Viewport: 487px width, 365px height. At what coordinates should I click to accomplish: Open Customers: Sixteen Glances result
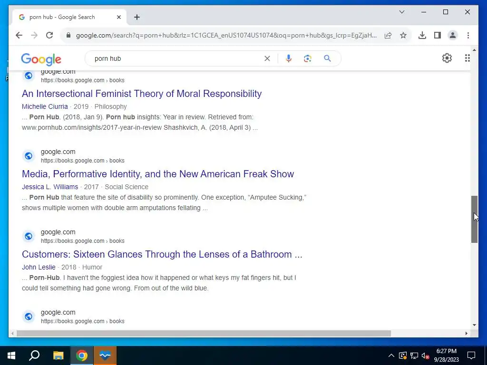click(162, 255)
